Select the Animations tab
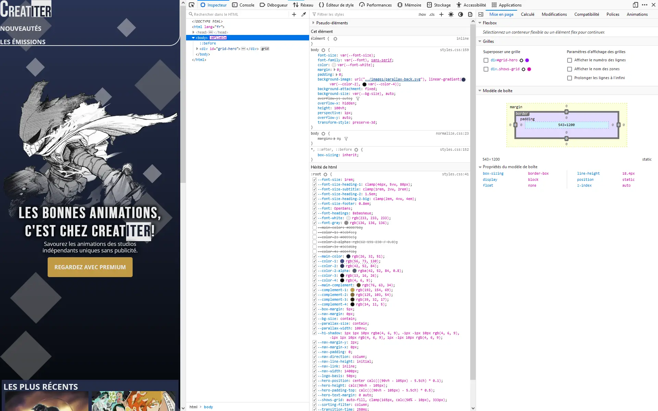 637,14
